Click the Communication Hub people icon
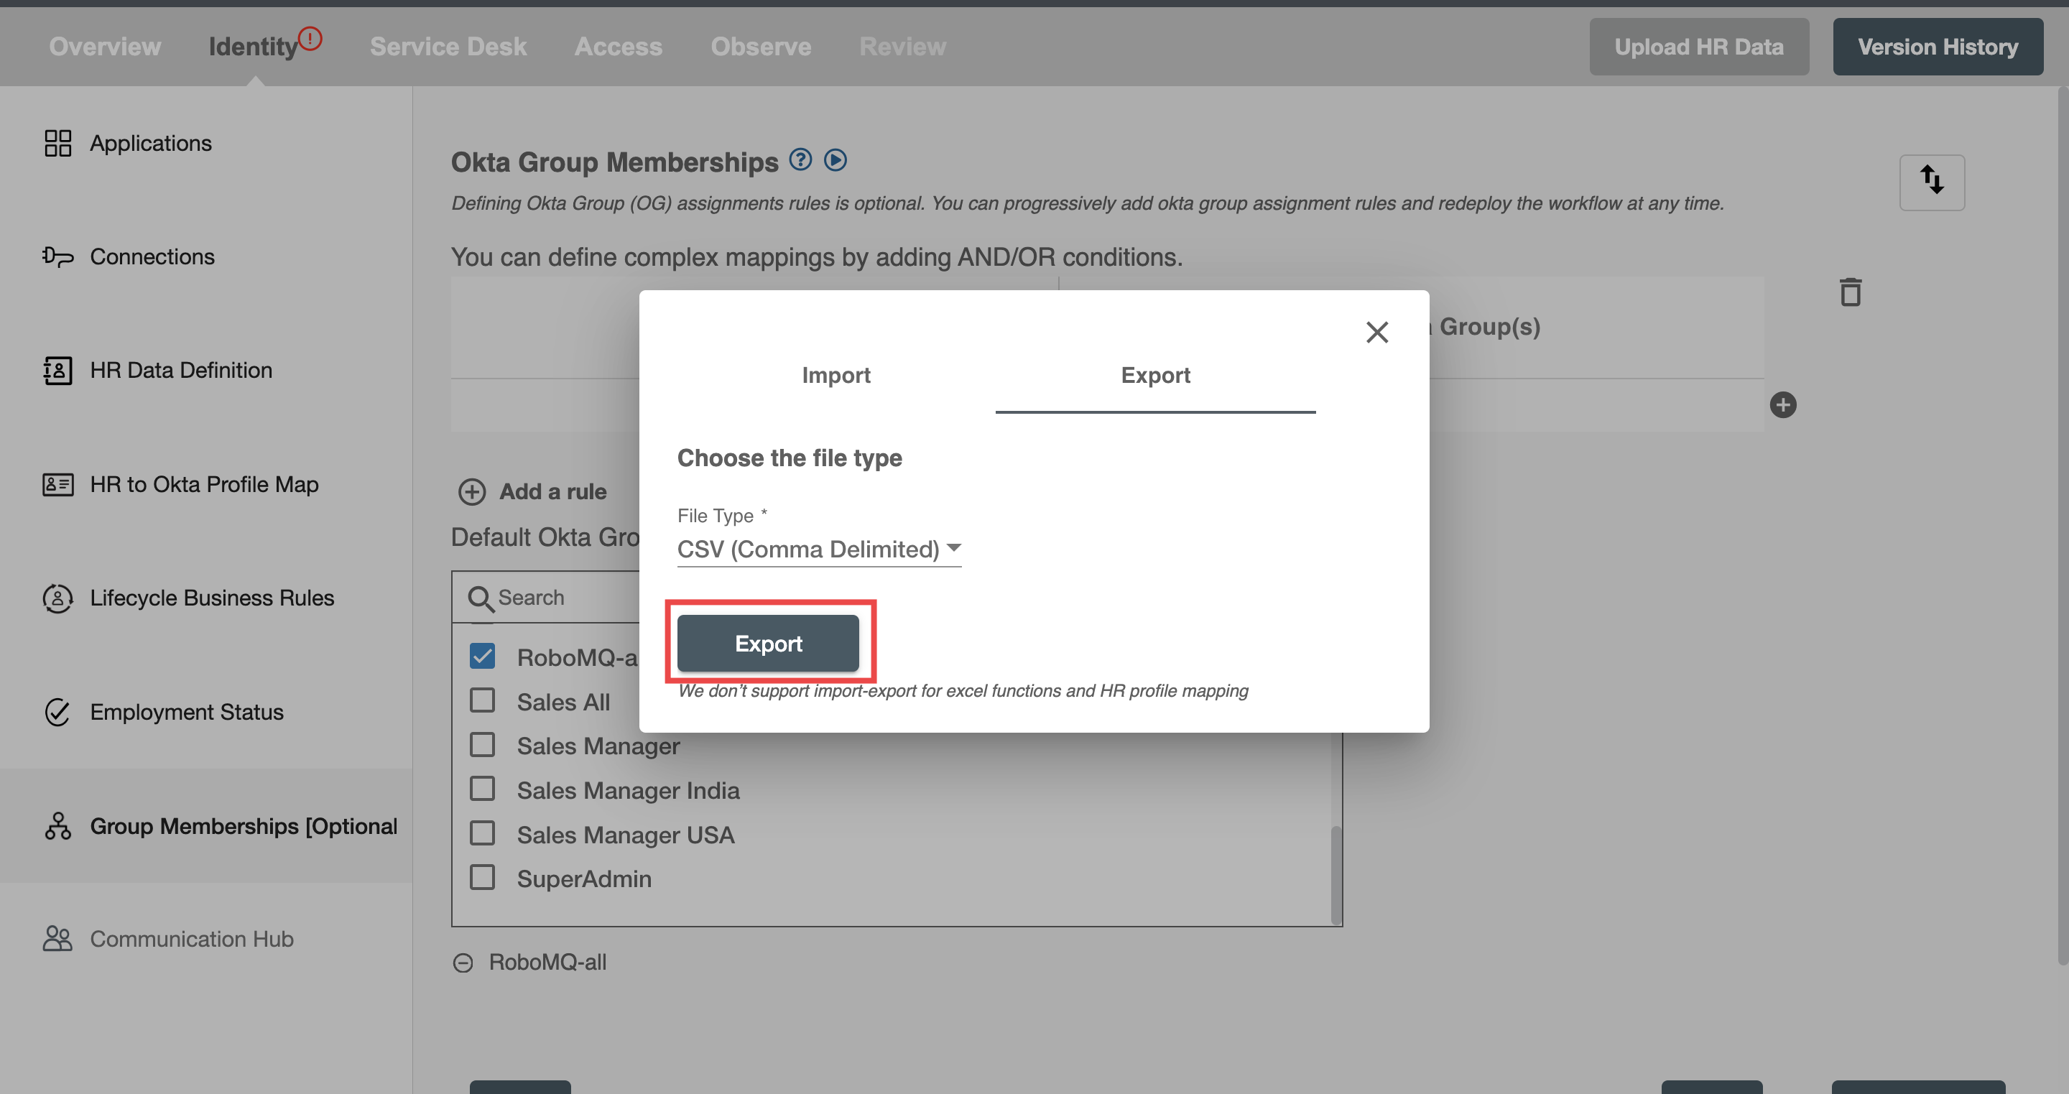This screenshot has width=2069, height=1094. [57, 939]
